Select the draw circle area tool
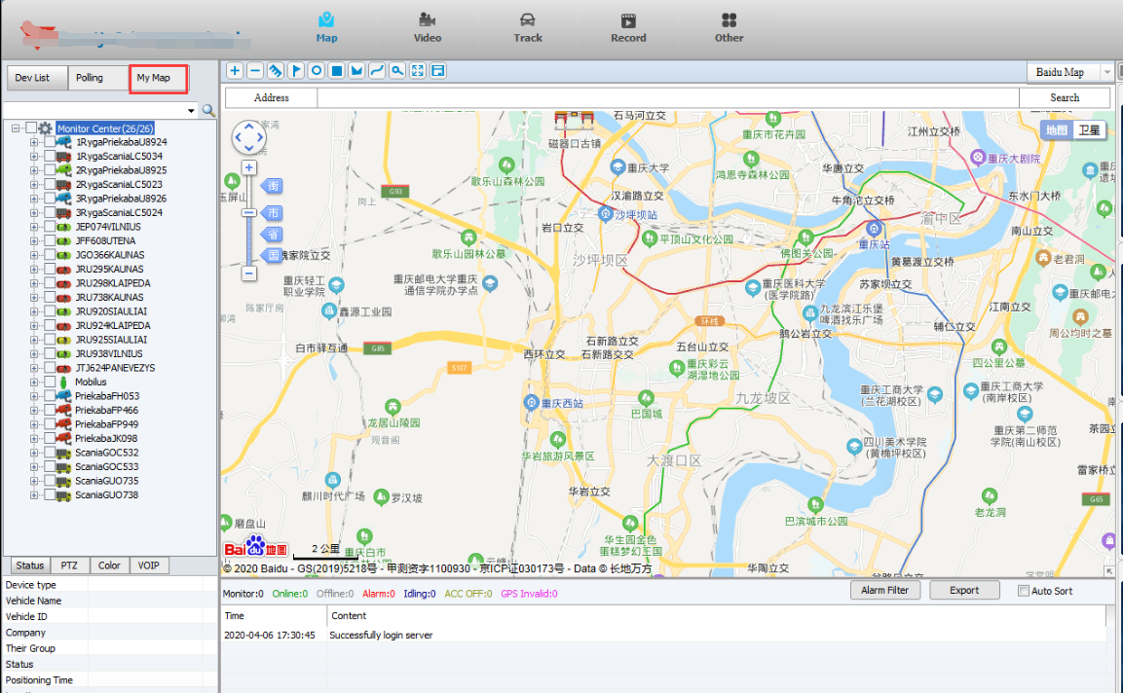This screenshot has width=1123, height=693. [316, 70]
